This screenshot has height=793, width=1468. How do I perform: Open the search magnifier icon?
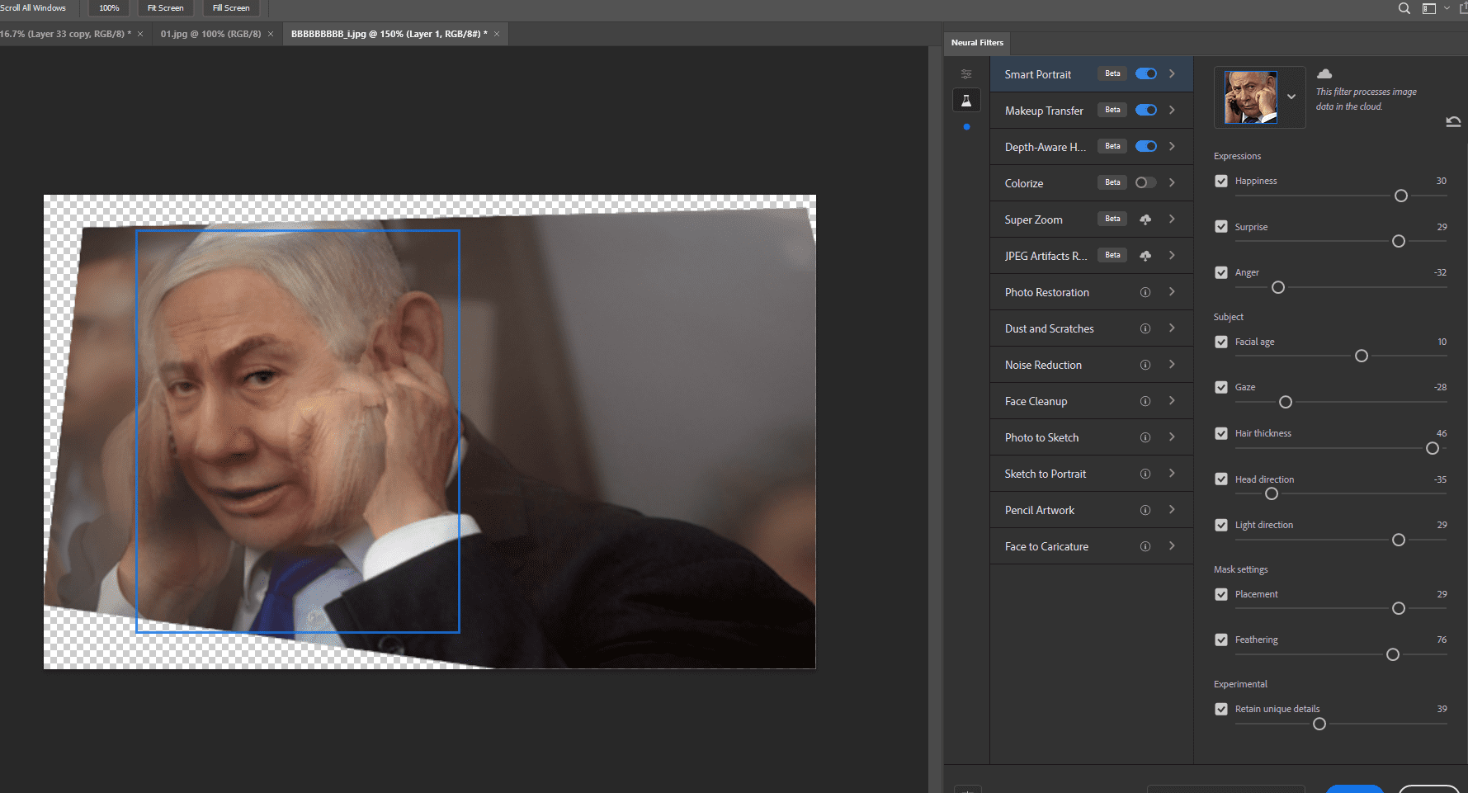[1404, 8]
